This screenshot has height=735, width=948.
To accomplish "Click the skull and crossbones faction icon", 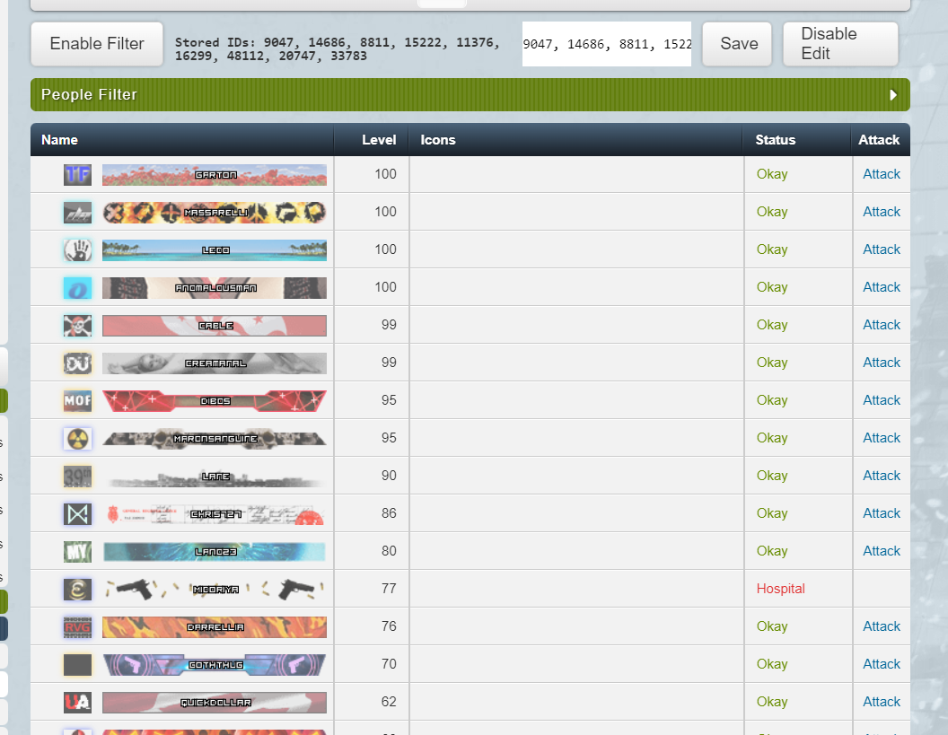I will click(x=77, y=326).
